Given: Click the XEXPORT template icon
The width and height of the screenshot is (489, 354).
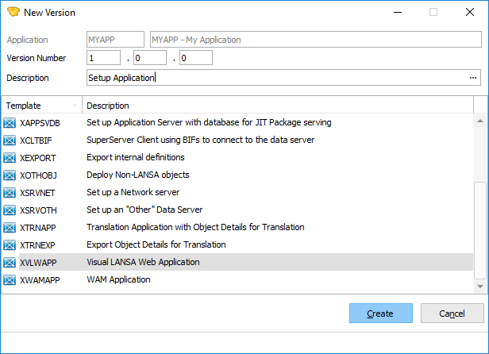Looking at the screenshot, I should click(10, 158).
